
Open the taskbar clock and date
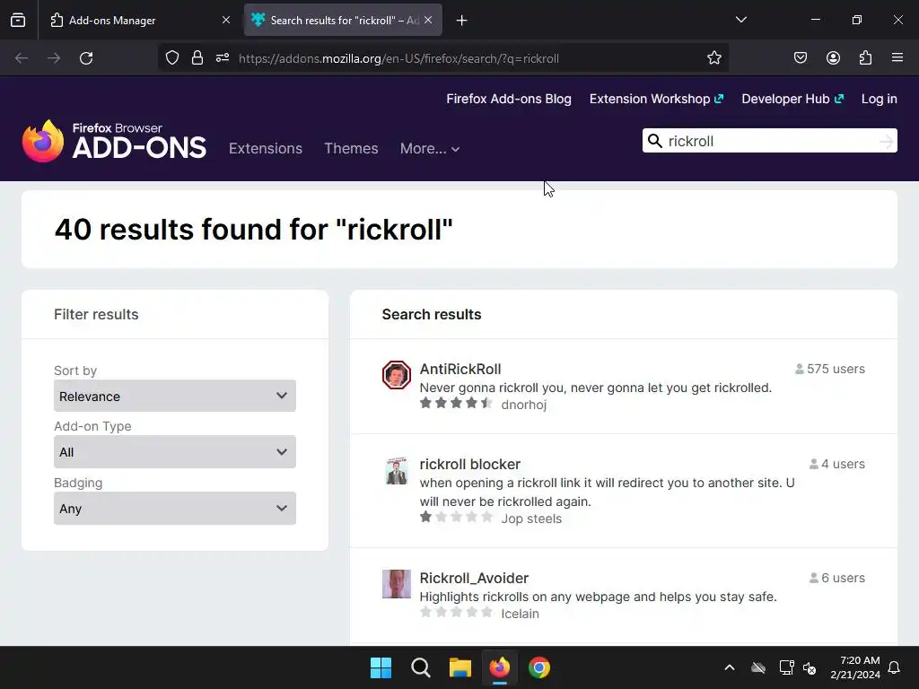coord(855,667)
